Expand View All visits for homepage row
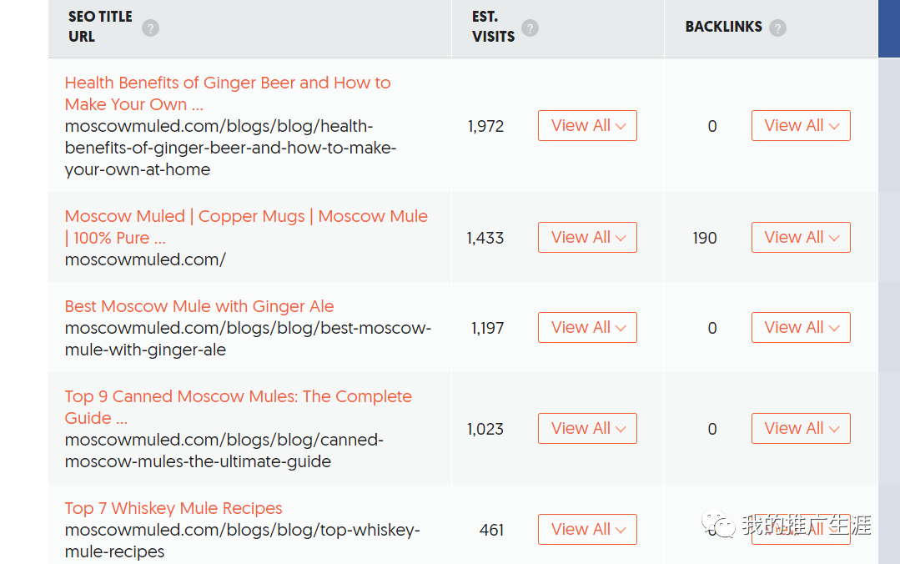Image resolution: width=900 pixels, height=564 pixels. click(587, 238)
